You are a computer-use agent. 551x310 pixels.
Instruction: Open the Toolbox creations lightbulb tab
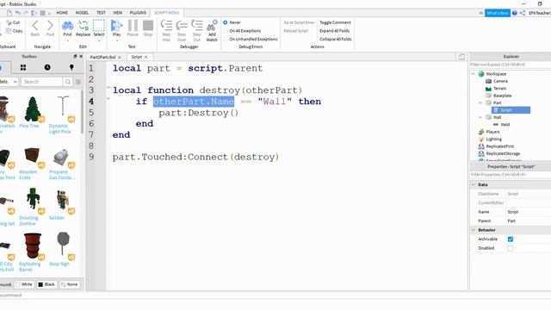coord(71,67)
